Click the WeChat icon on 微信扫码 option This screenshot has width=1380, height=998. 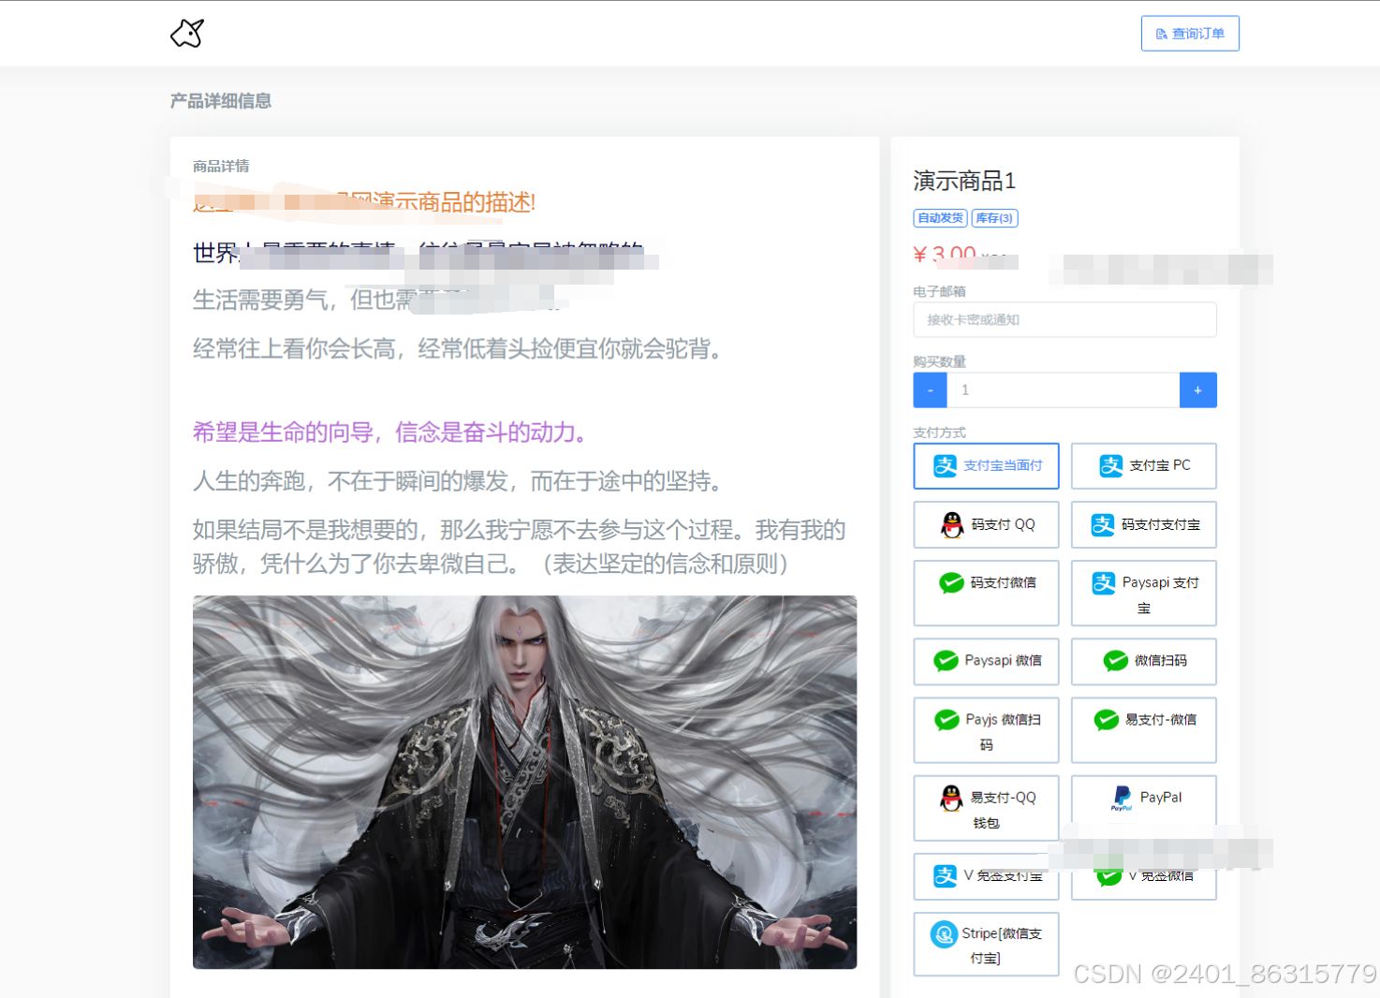(x=1111, y=661)
